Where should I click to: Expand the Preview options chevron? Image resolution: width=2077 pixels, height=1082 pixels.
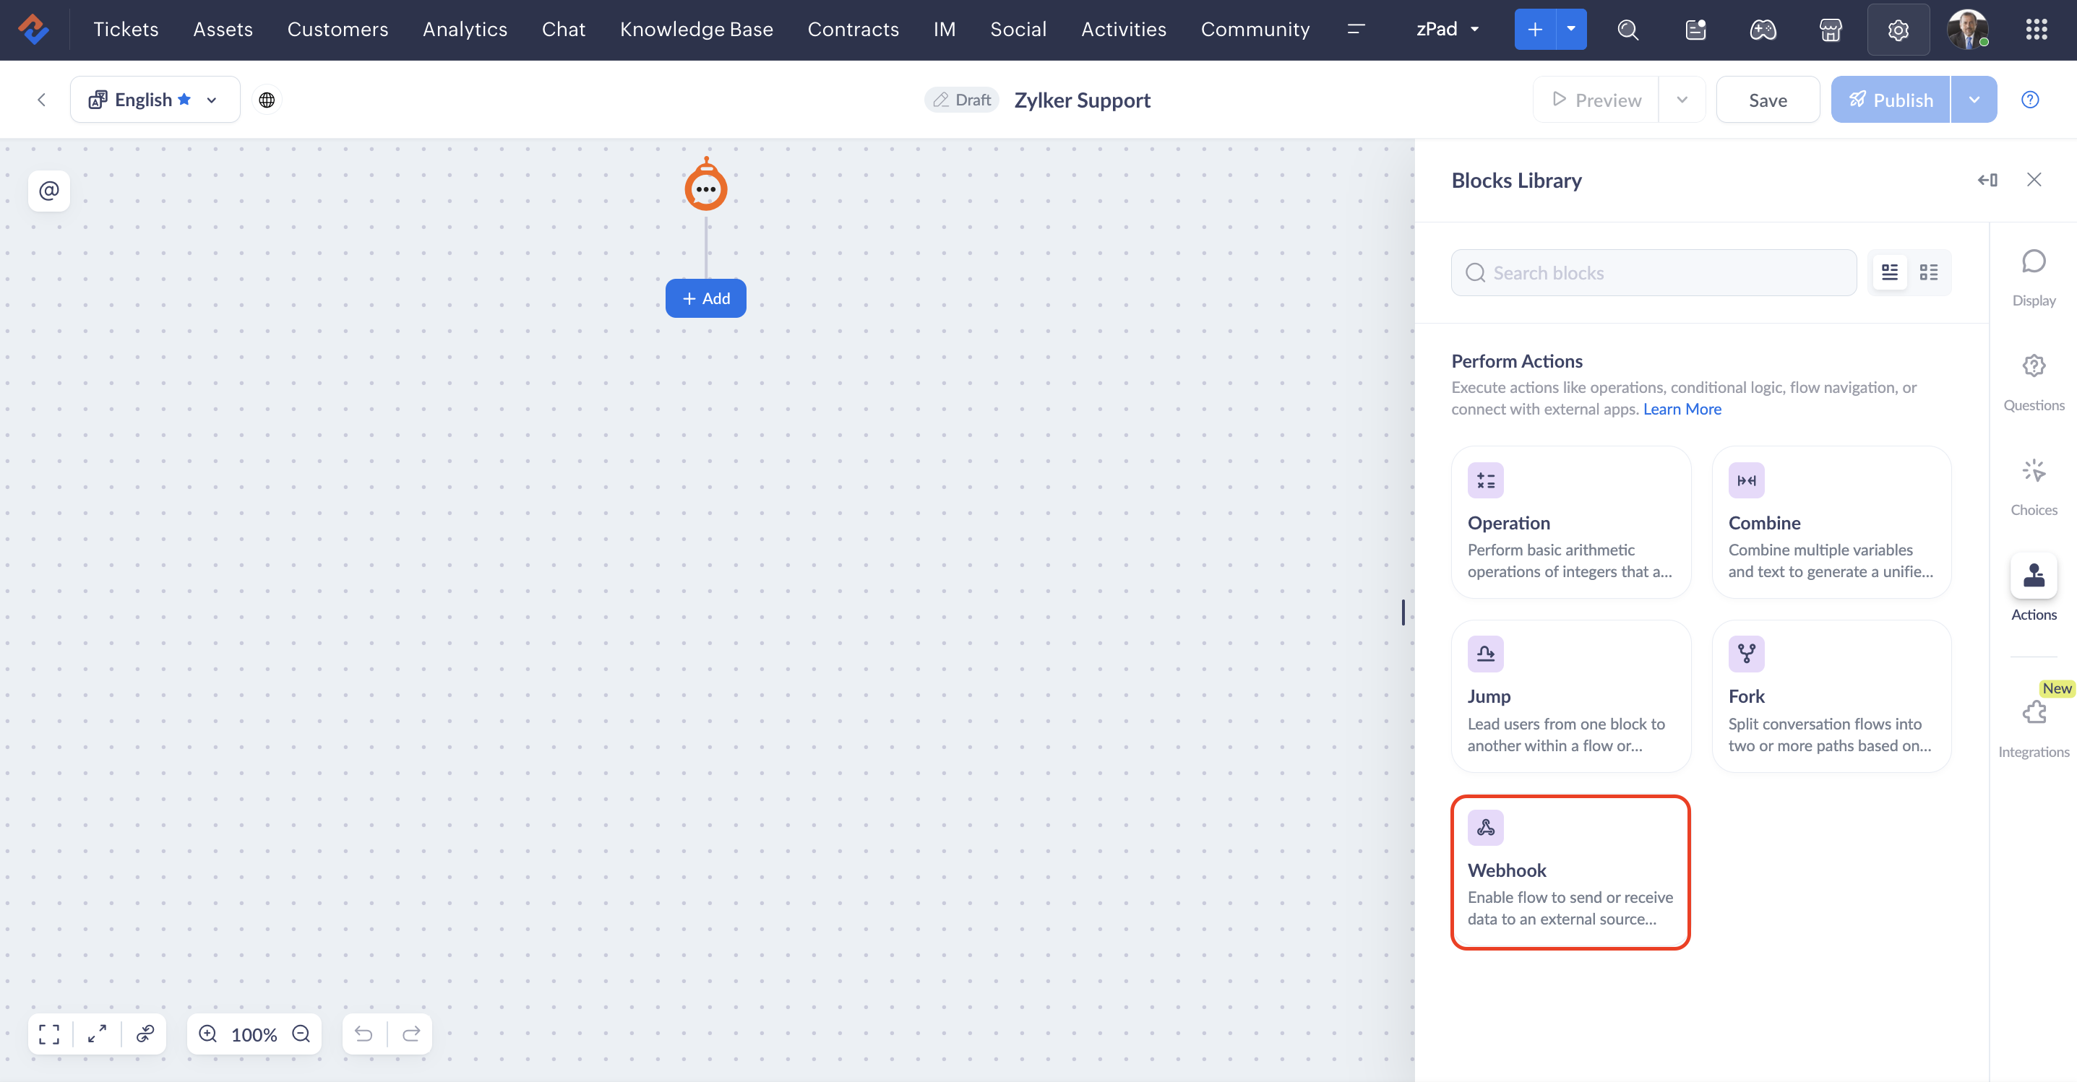[1682, 100]
